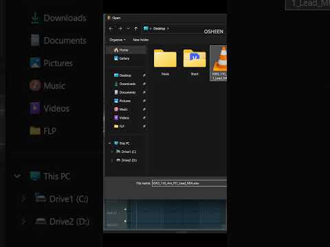
Task: Click the File name text field
Action: [189, 183]
